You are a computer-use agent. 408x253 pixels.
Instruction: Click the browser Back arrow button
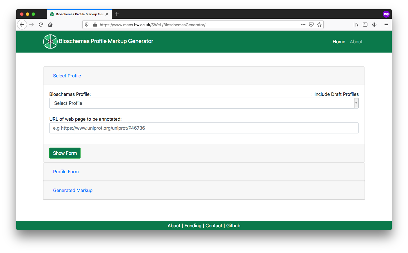tap(22, 25)
